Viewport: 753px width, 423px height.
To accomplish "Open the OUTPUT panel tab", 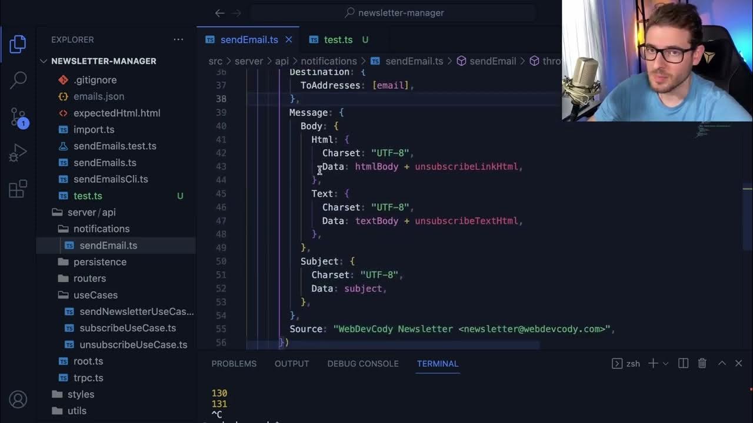I will coord(292,364).
